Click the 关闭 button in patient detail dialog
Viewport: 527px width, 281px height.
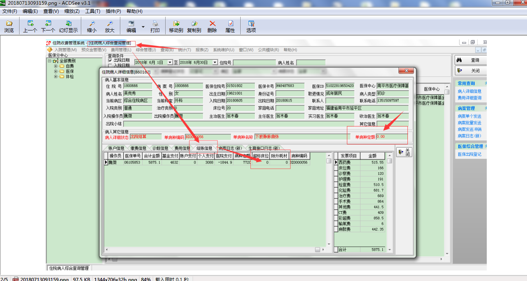coord(404,152)
